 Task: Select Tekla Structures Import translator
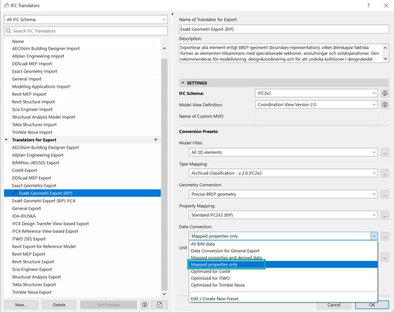click(82, 124)
